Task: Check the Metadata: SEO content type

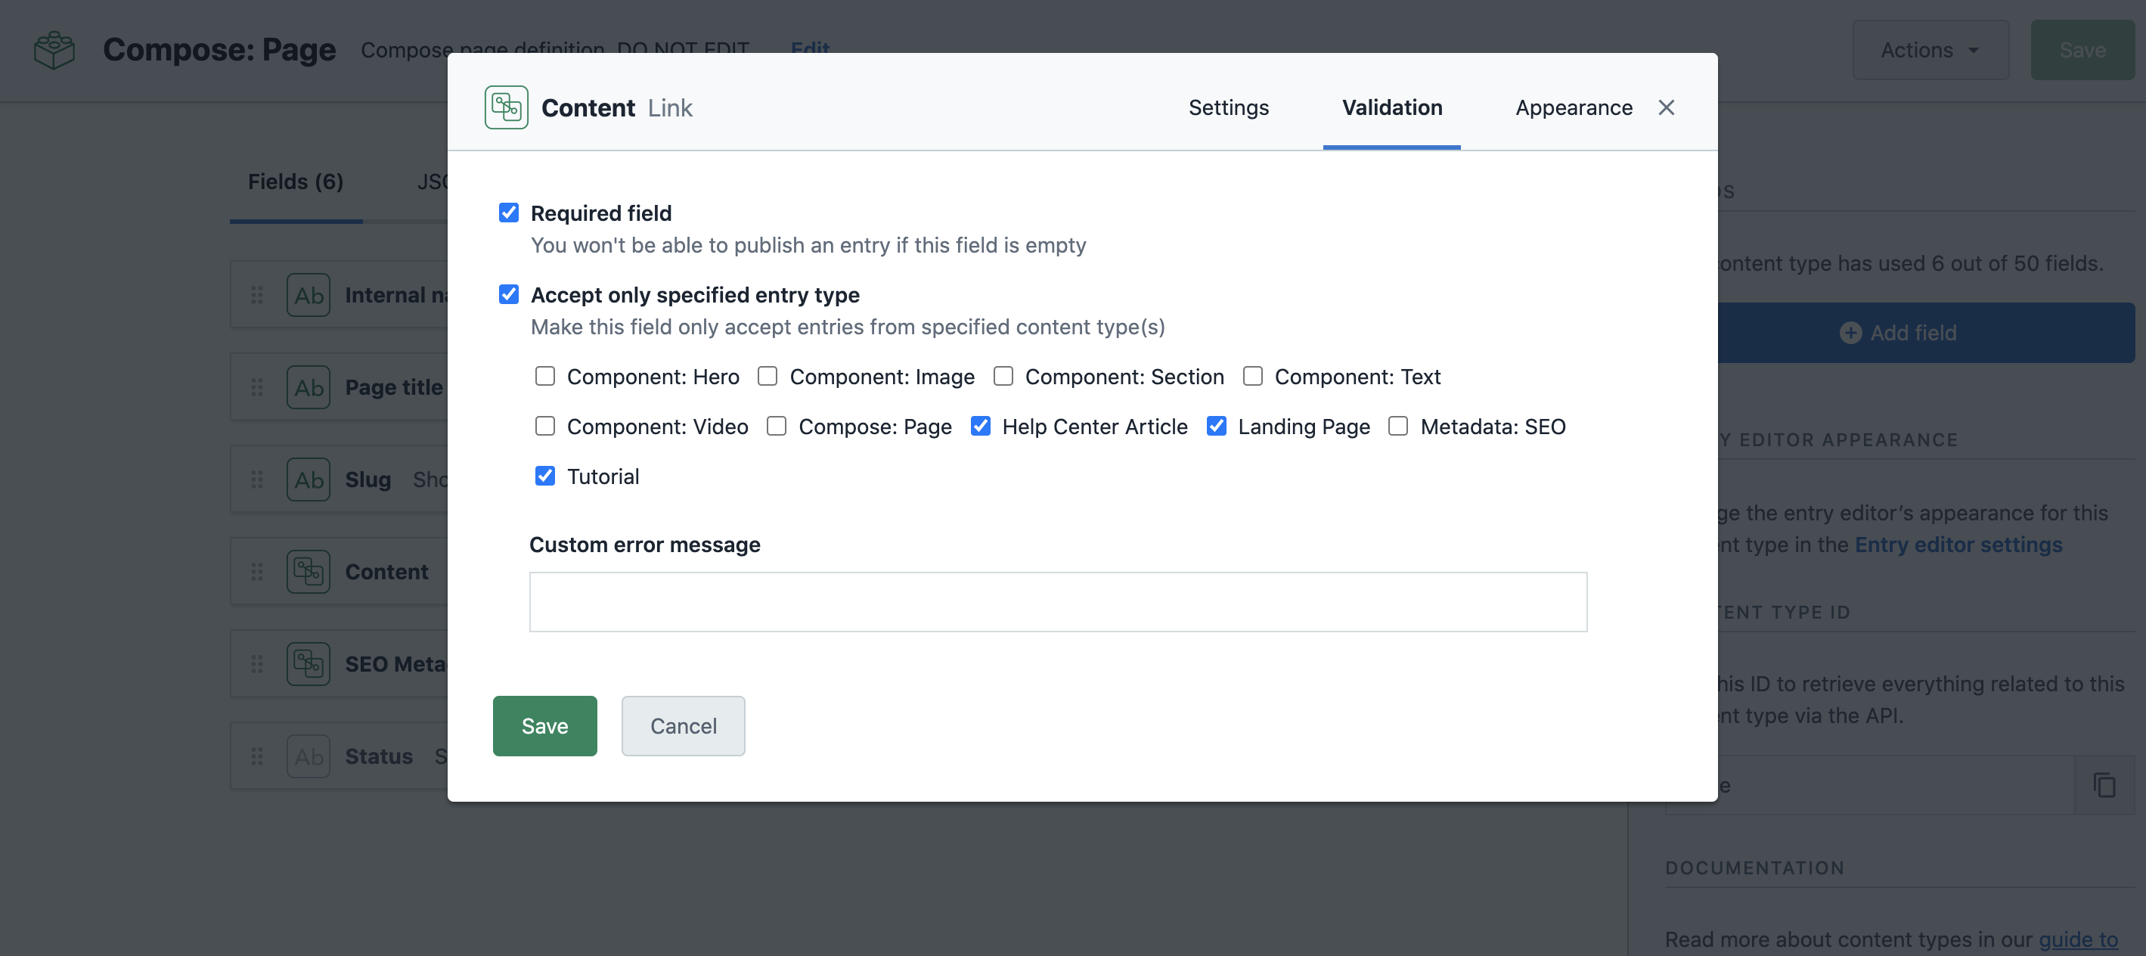Action: [x=1398, y=427]
